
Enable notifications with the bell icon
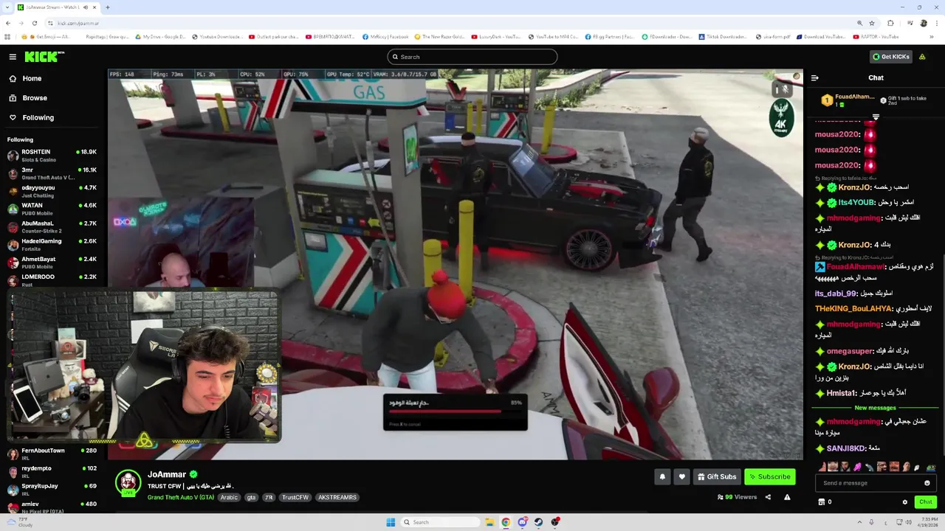(662, 476)
